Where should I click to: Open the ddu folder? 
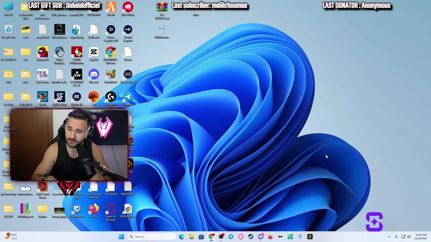(x=8, y=77)
